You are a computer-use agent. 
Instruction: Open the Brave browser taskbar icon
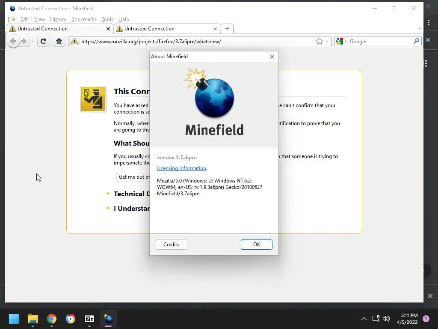tap(71, 319)
